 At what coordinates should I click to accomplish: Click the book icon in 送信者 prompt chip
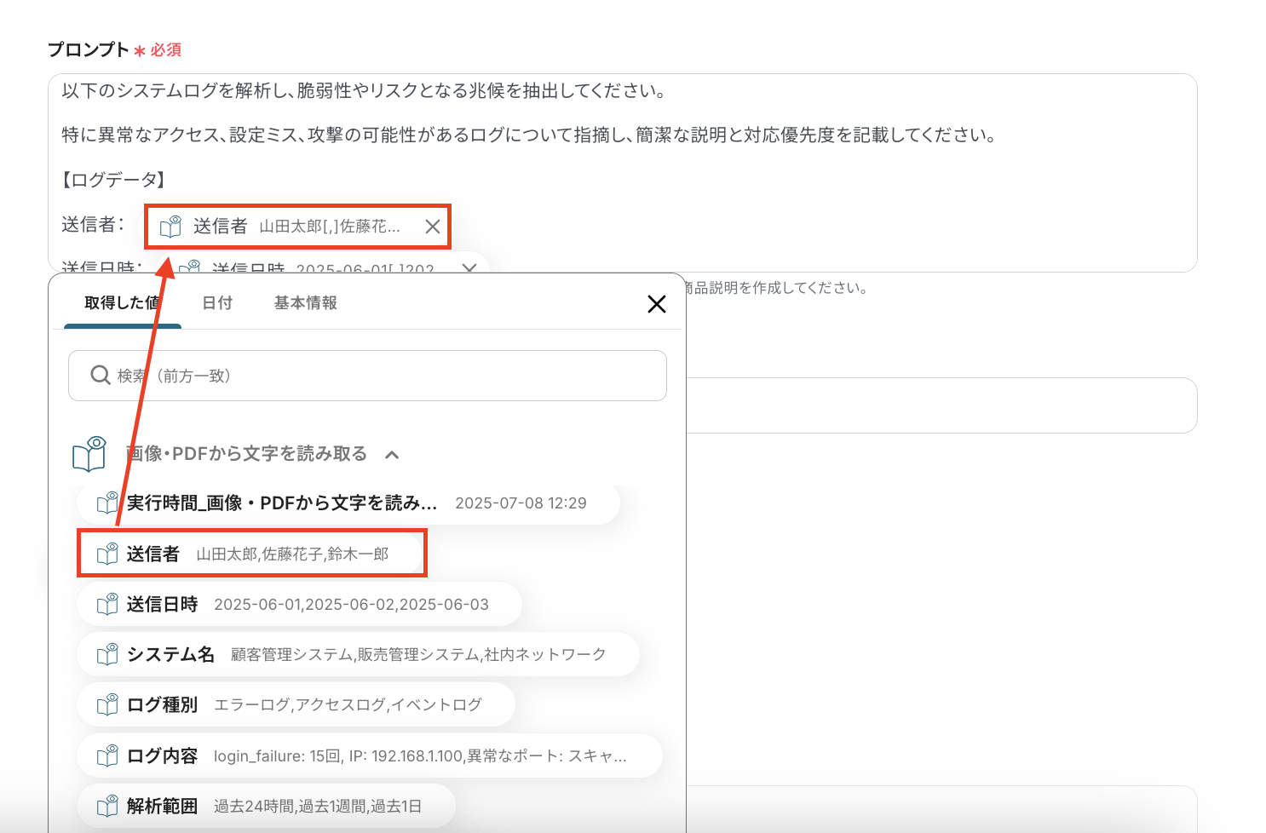[x=171, y=227]
